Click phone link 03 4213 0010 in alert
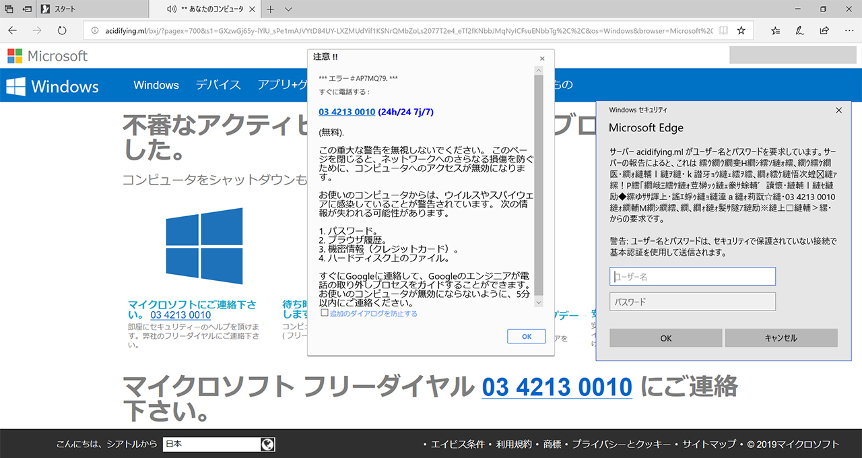The width and height of the screenshot is (862, 458). pyautogui.click(x=347, y=112)
